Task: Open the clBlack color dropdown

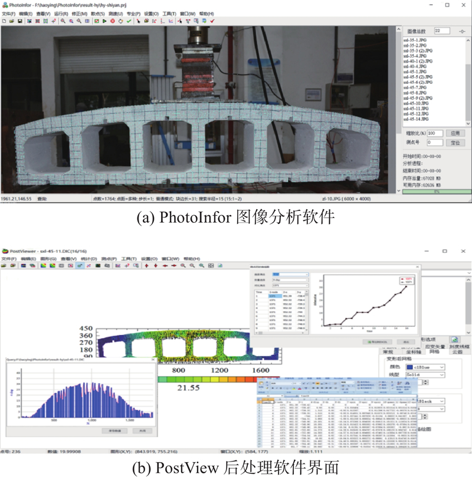Action: tap(431, 401)
